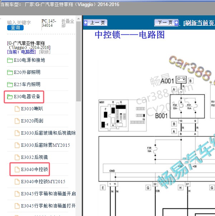The image size is (215, 216).
Task: Click the 刷新当前页 refresh link
Action: point(199,23)
